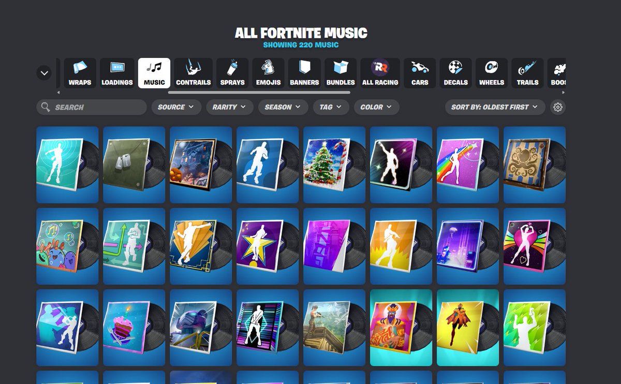Click the left scroll arrow under categories

58,93
